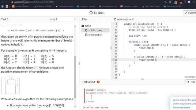Click the splitter handle between files and editor
This screenshot has width=196, height=110.
point(111,48)
